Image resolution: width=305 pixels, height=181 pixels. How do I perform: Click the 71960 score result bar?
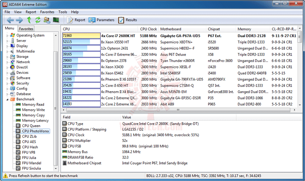coord(81,36)
